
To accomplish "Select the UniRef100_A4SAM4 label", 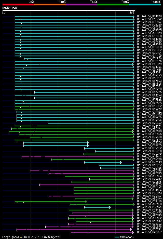I will click(x=149, y=157).
